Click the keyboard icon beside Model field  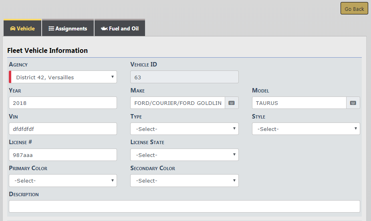[x=353, y=103]
